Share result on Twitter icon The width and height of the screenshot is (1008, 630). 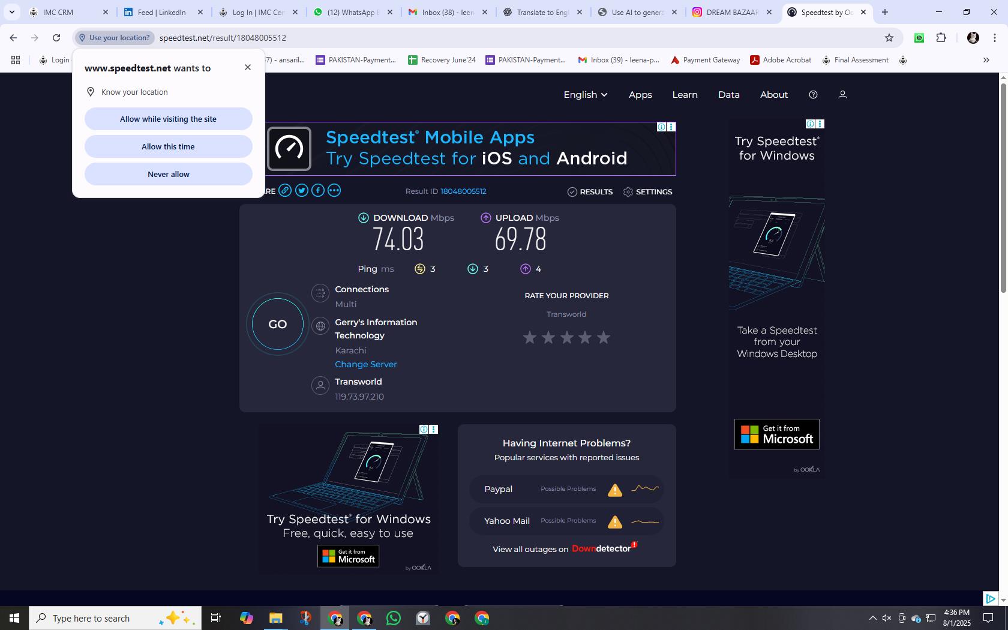[x=302, y=190]
